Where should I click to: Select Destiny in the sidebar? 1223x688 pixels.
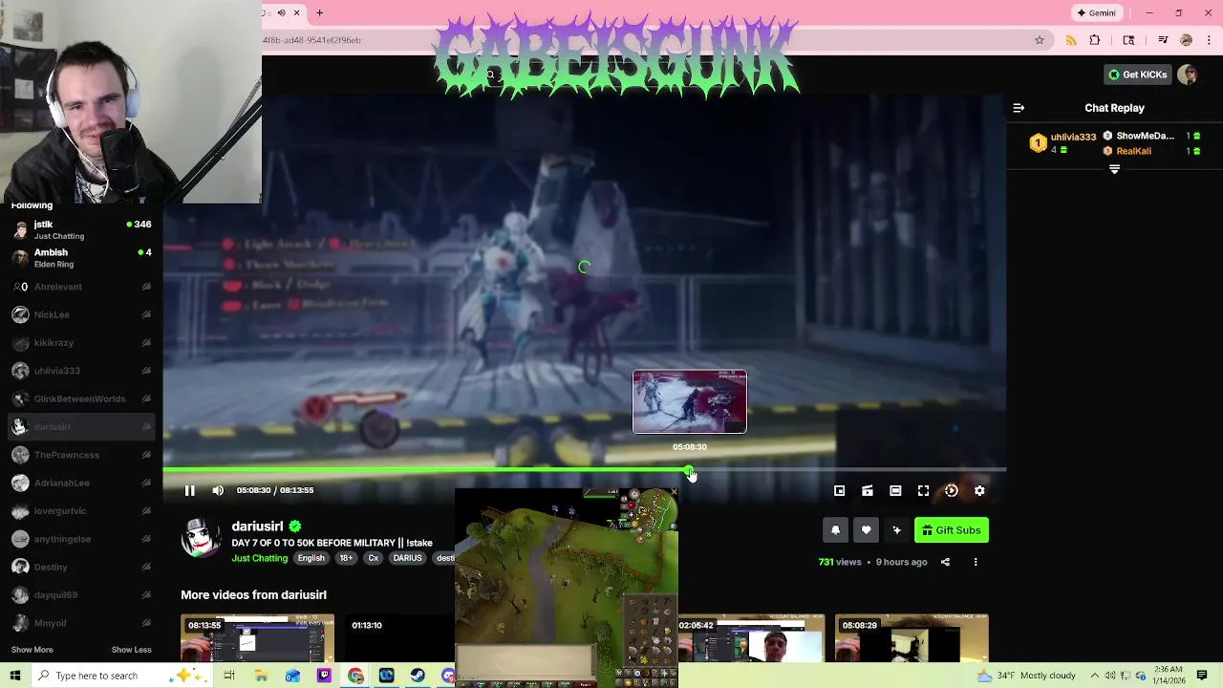(x=81, y=567)
